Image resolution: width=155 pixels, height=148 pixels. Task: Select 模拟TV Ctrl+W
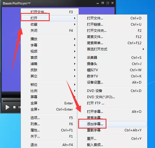click(112, 70)
